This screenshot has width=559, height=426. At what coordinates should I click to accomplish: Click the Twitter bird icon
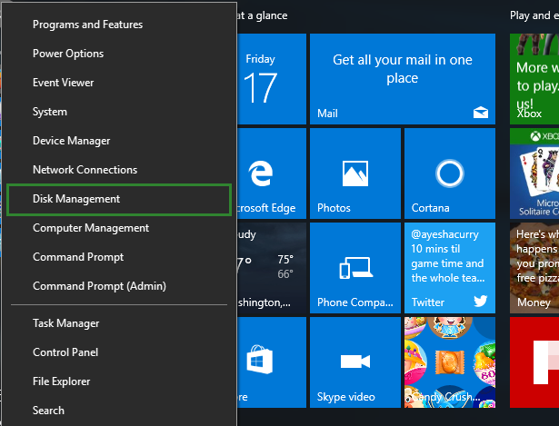click(x=481, y=301)
